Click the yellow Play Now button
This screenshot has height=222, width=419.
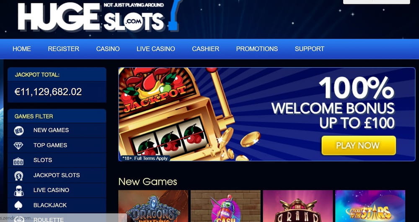(x=359, y=145)
